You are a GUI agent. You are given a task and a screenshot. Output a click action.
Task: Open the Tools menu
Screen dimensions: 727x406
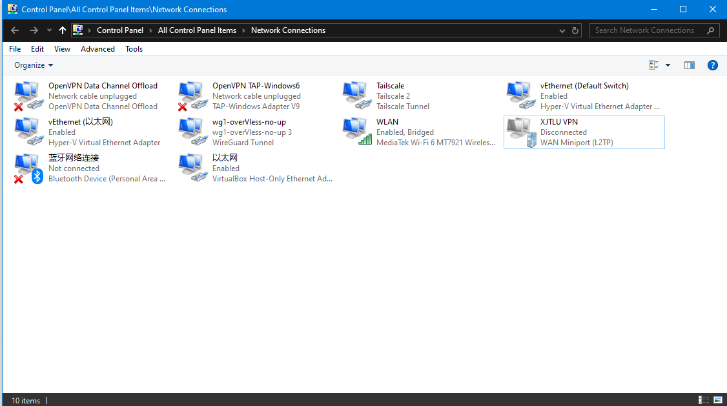(x=134, y=48)
